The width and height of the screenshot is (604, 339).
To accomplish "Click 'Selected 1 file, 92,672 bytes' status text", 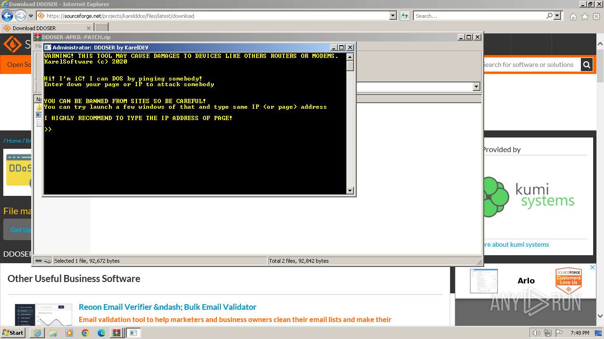I will tap(87, 261).
